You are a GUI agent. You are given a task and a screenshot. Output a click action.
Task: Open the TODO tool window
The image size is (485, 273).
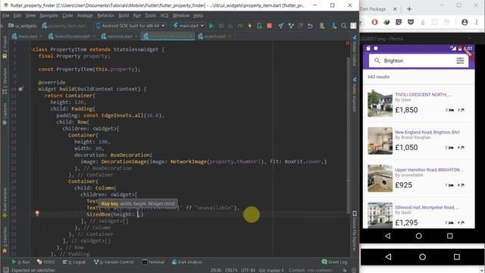45,262
